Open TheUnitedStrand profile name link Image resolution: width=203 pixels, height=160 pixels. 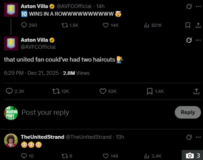coord(42,137)
